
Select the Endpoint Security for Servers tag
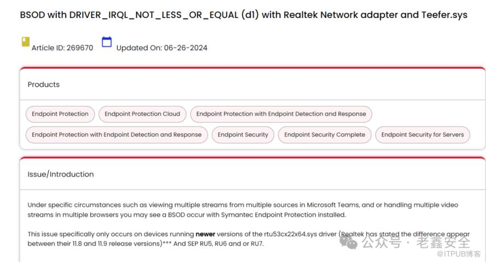click(422, 135)
